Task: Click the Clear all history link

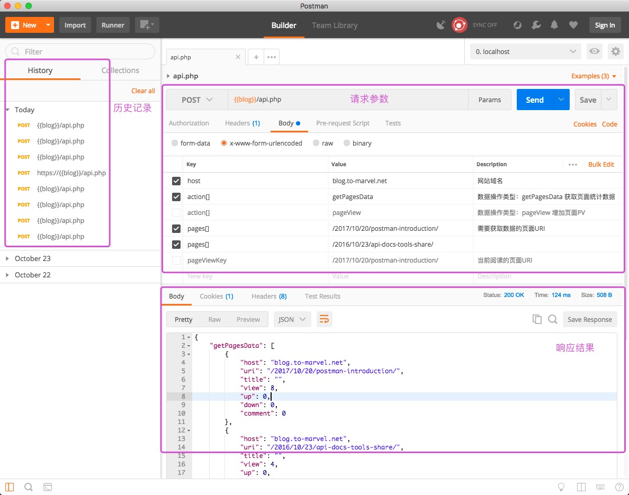Action: pyautogui.click(x=143, y=91)
